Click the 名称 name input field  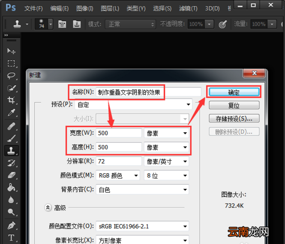[x=148, y=92]
